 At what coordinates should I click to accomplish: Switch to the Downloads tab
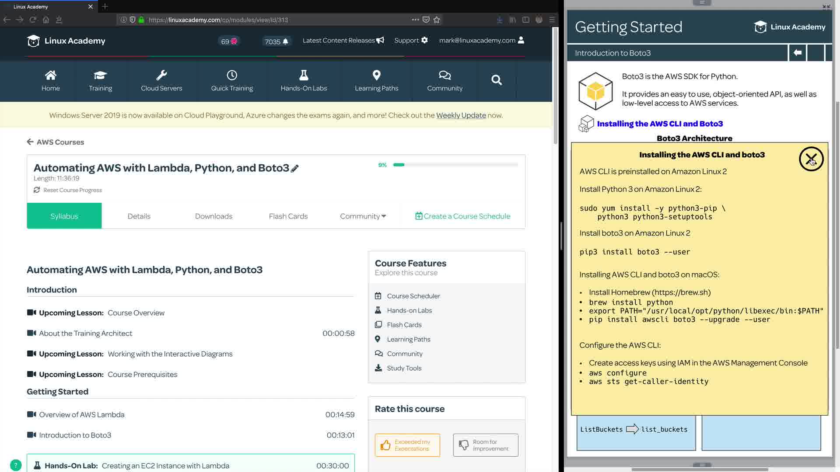[x=213, y=216]
